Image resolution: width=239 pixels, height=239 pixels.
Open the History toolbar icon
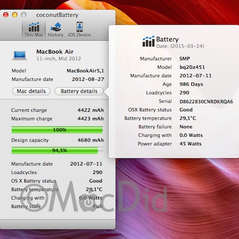pyautogui.click(x=55, y=30)
